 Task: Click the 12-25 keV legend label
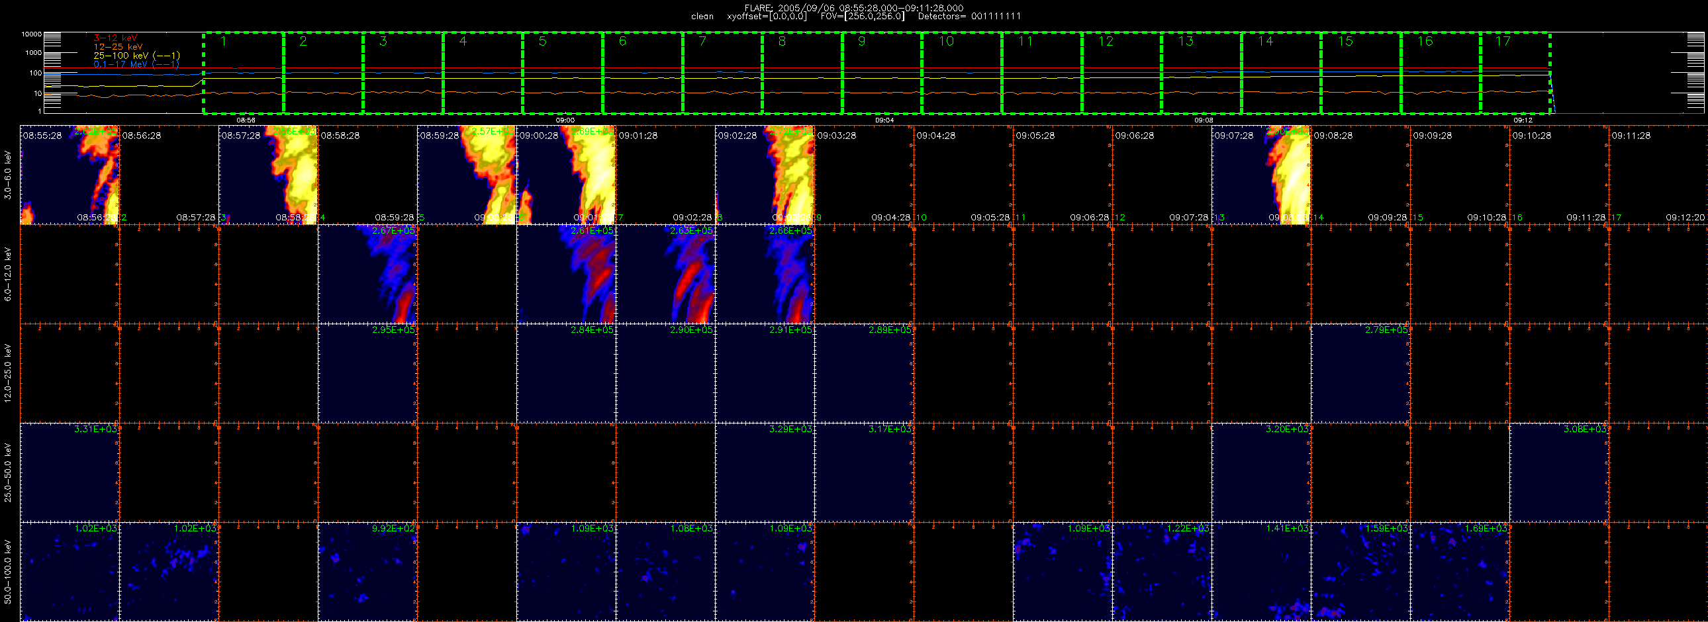118,47
